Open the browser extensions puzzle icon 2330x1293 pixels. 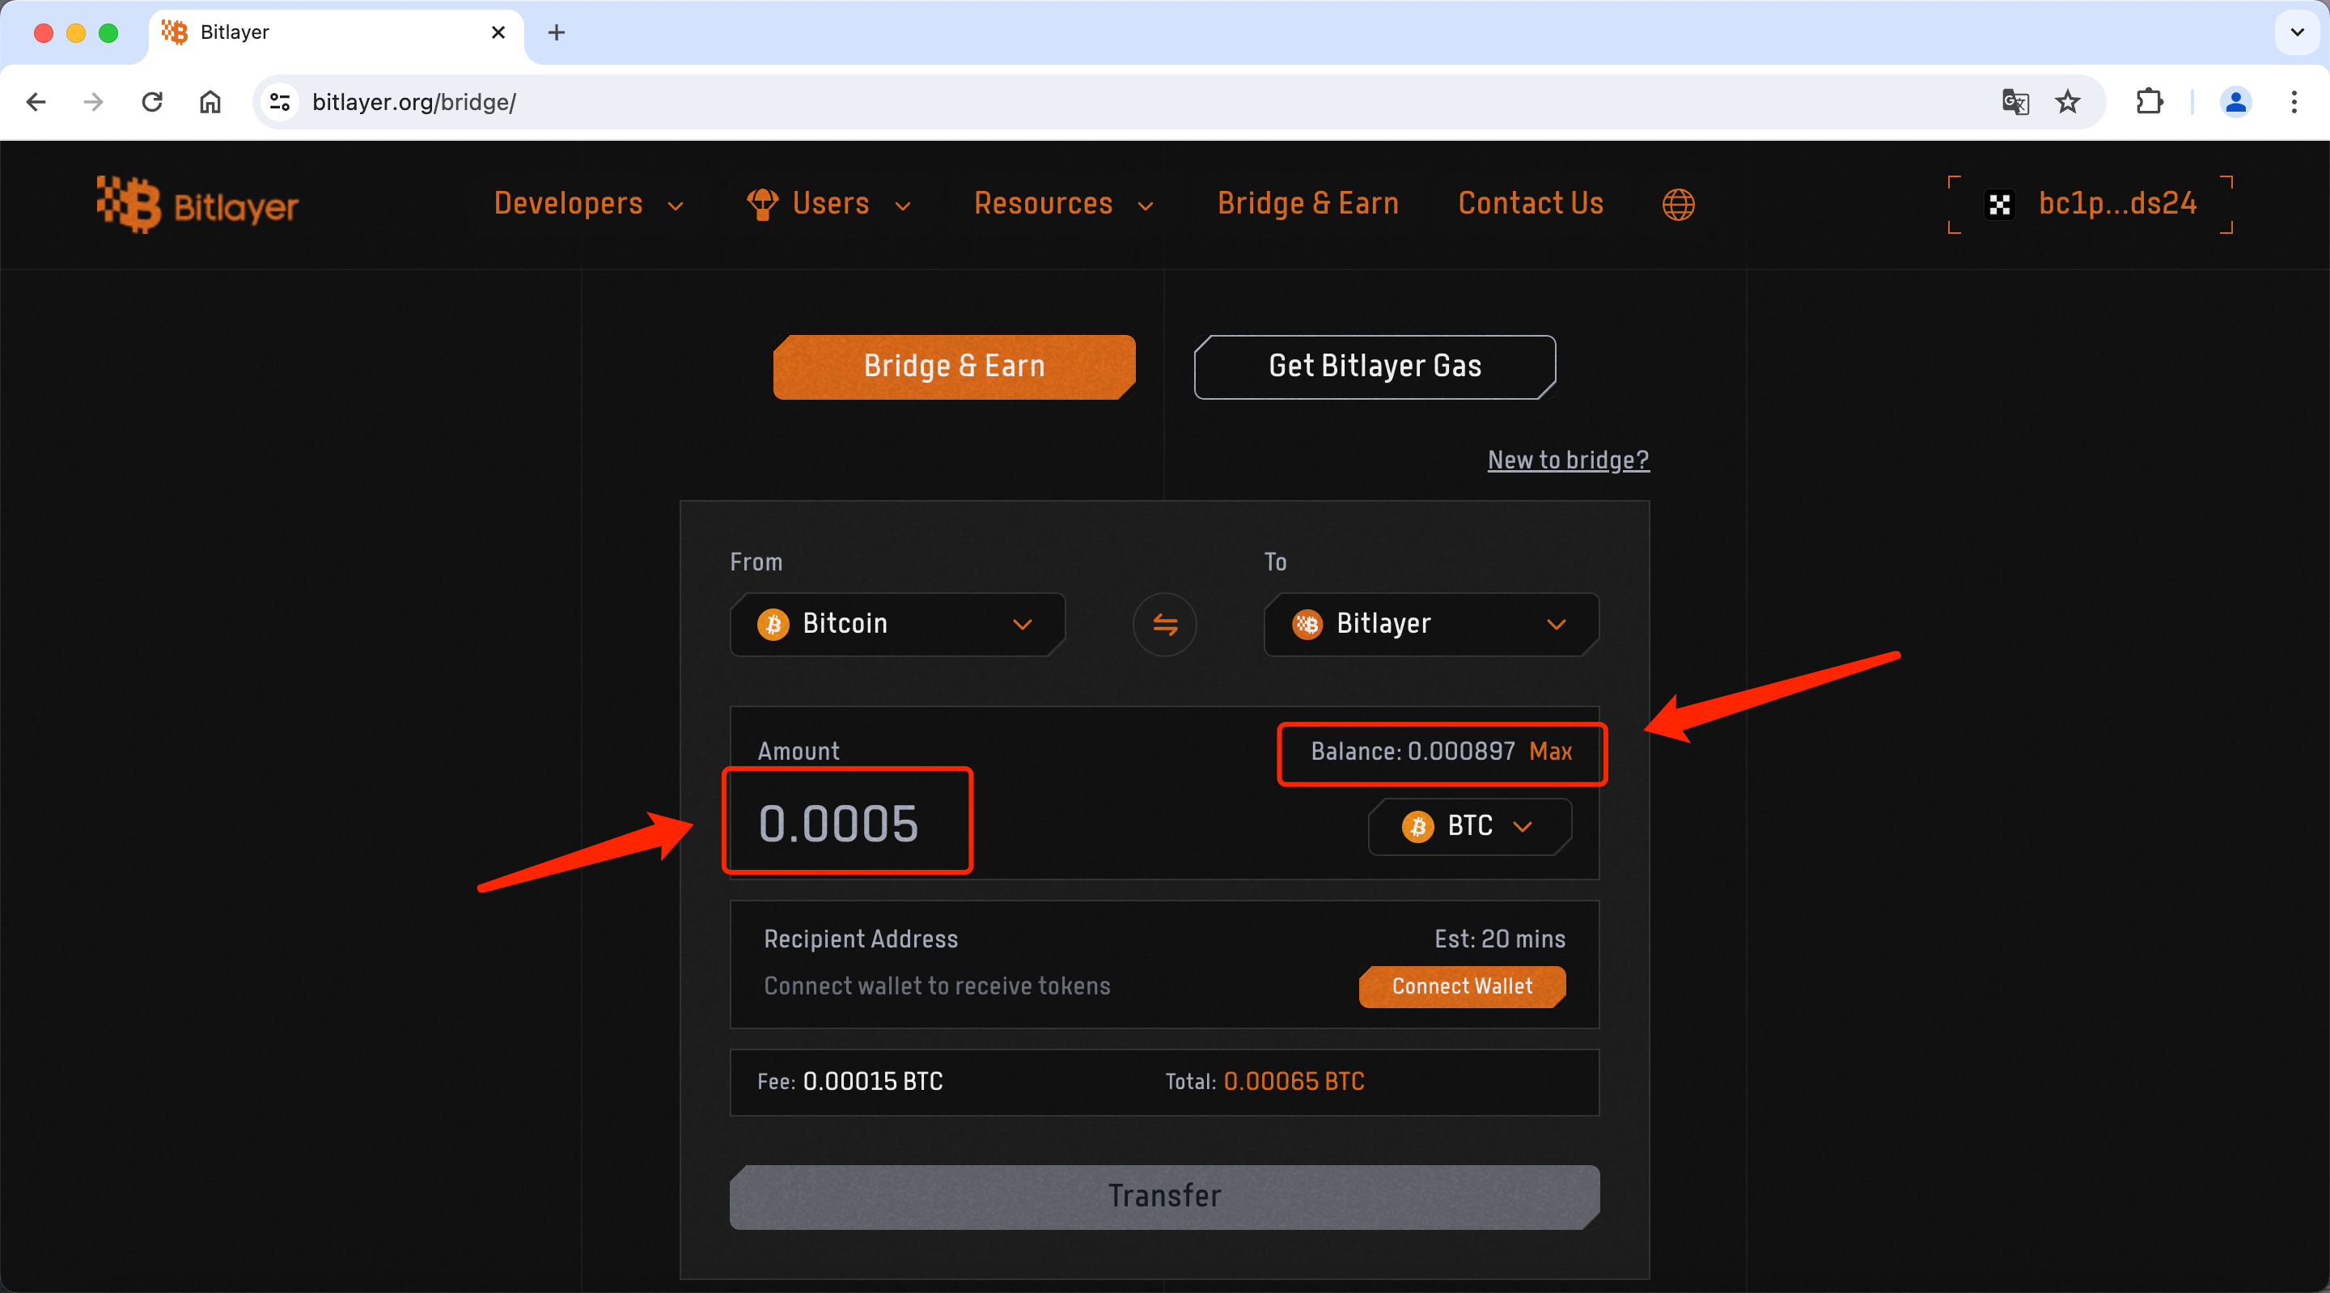tap(2150, 101)
